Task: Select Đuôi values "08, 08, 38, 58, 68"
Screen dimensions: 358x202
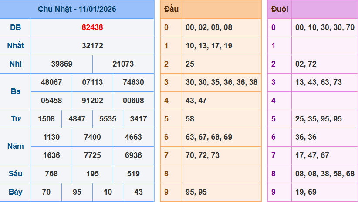Action: click(x=325, y=174)
